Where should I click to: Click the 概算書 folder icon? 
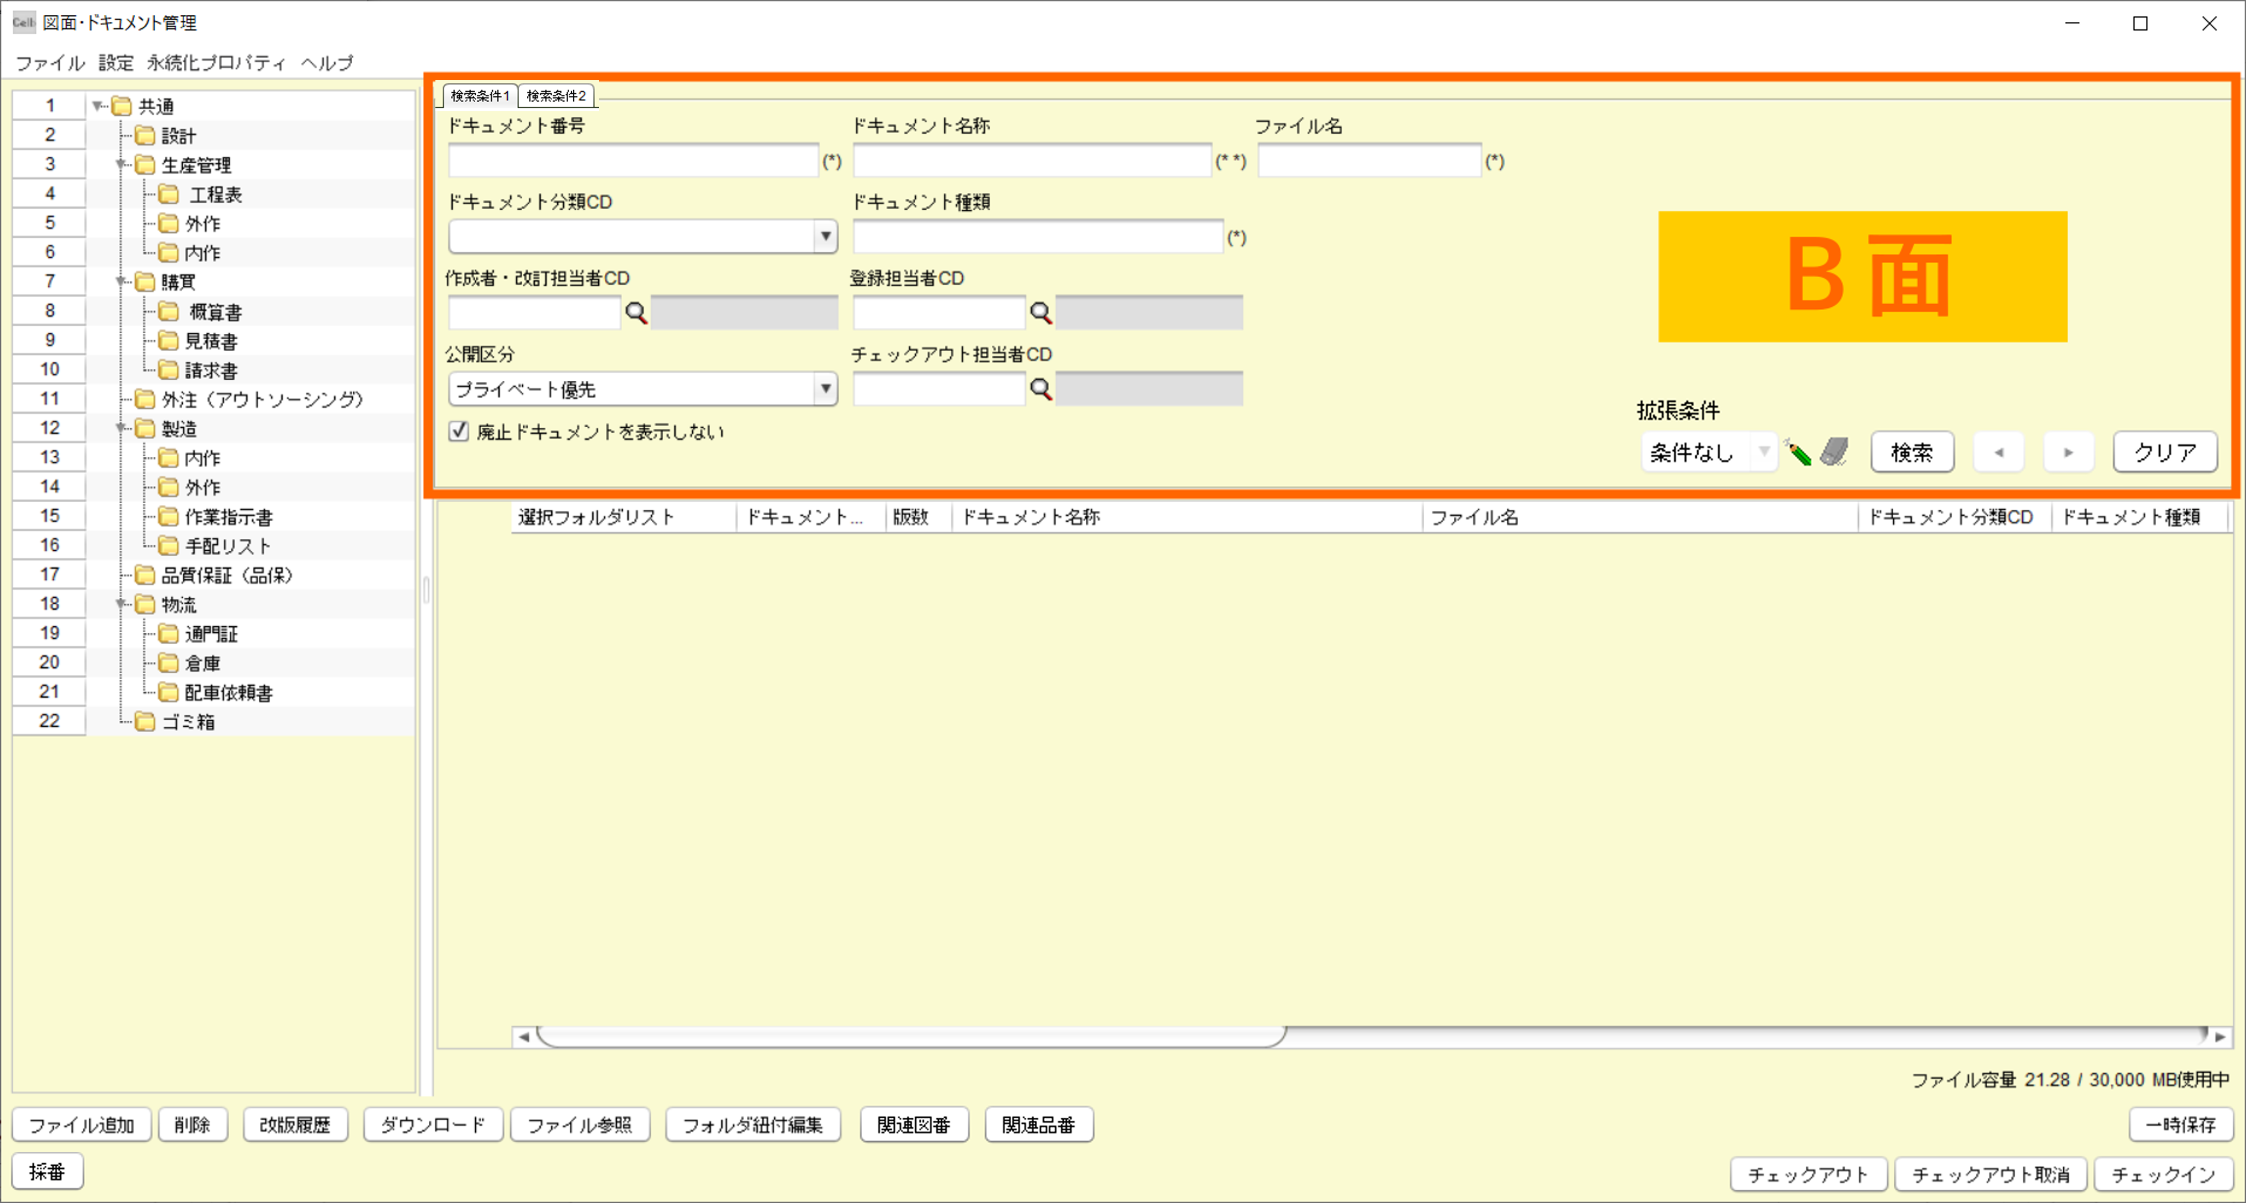169,312
